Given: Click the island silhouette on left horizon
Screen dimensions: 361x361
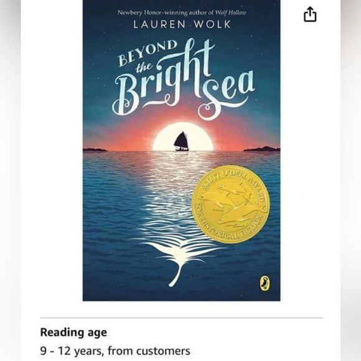Looking at the screenshot, I should click(95, 150).
